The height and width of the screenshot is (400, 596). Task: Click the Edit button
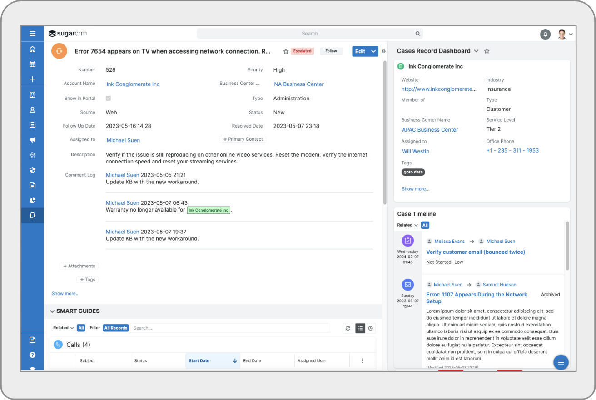[360, 51]
